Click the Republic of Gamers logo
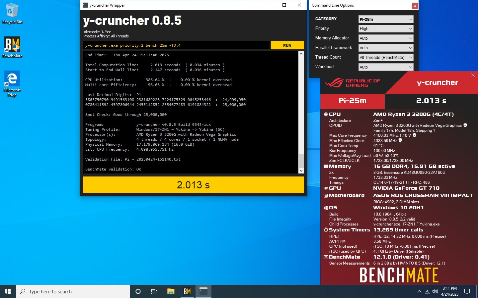The image size is (478, 298). point(353,83)
